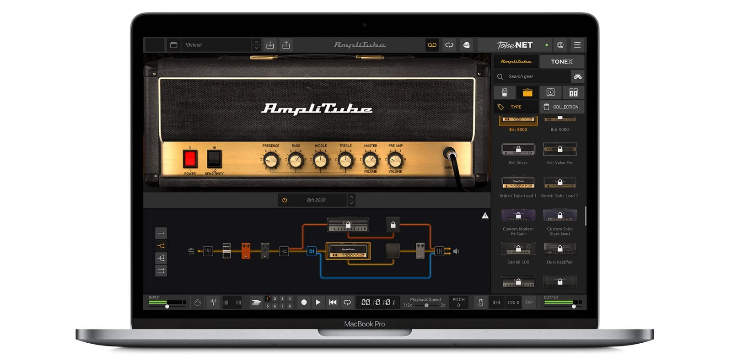Select the split parallel chain layout (orange)
Viewport: 732px width, 362px height.
click(161, 246)
